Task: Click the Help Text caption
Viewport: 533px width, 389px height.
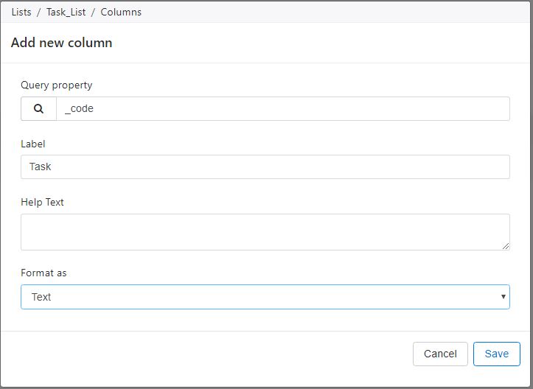Action: click(42, 202)
